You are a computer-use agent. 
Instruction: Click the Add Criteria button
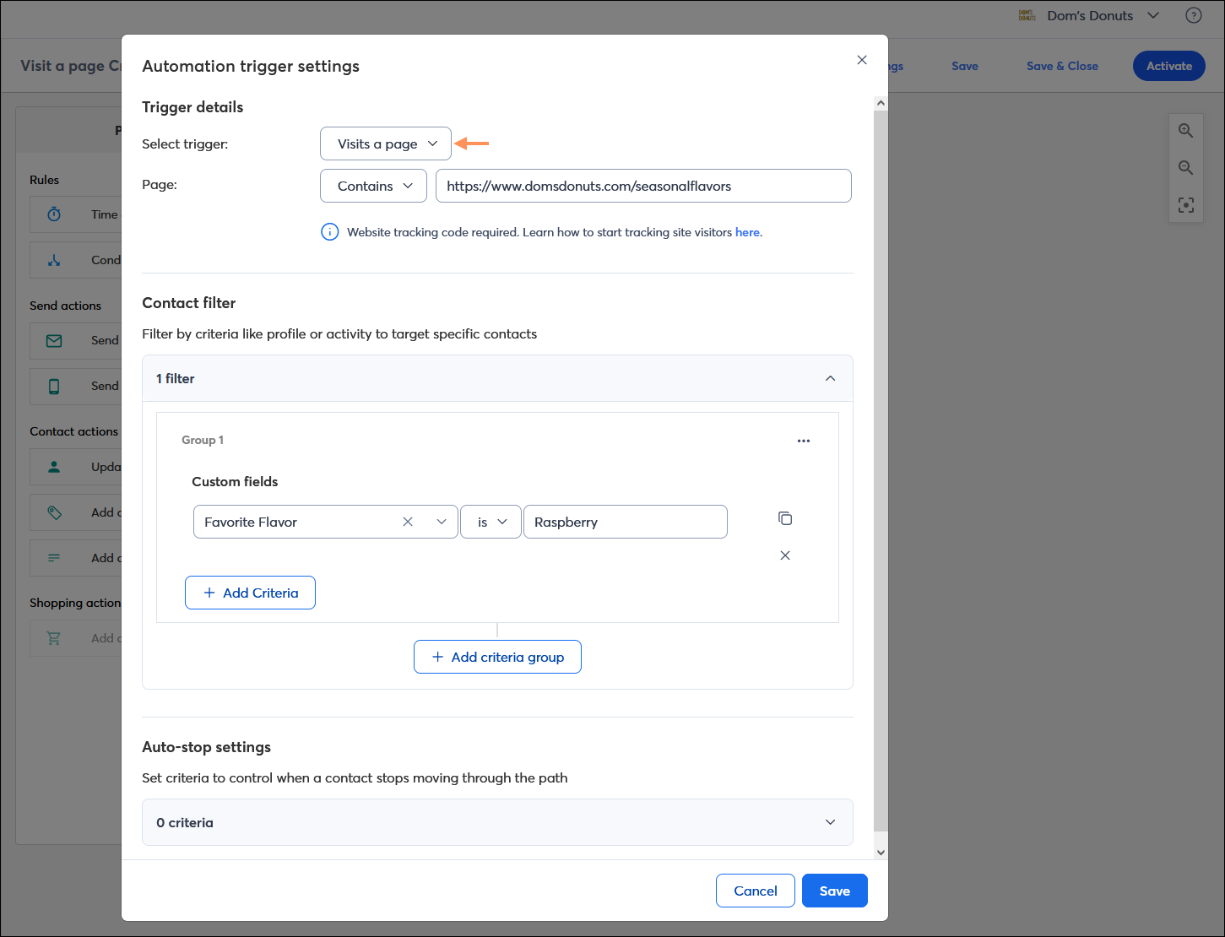[250, 593]
